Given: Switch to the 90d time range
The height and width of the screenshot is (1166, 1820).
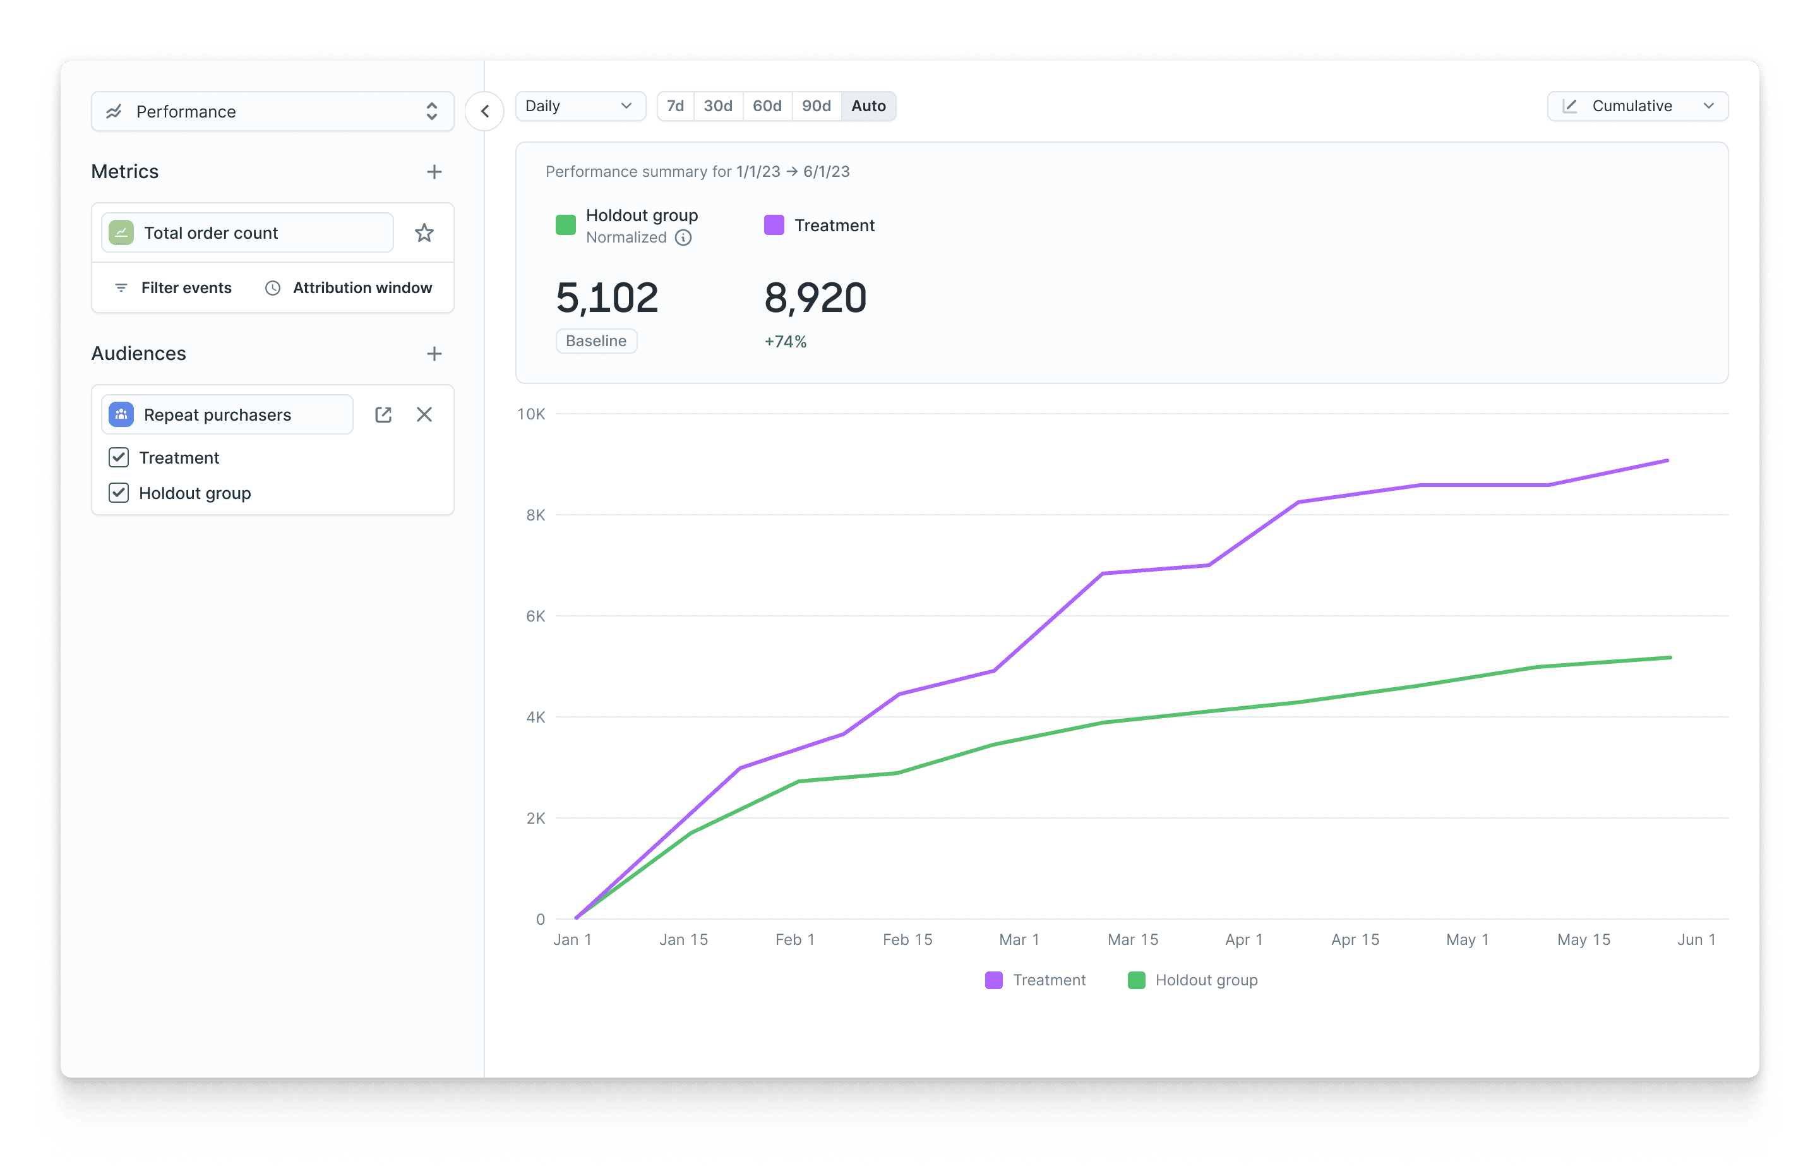Looking at the screenshot, I should point(816,106).
